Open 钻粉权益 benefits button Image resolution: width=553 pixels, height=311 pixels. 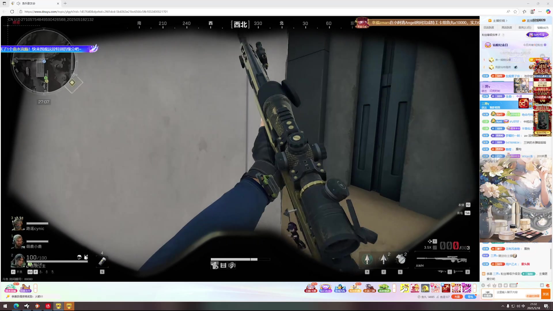coord(537,35)
